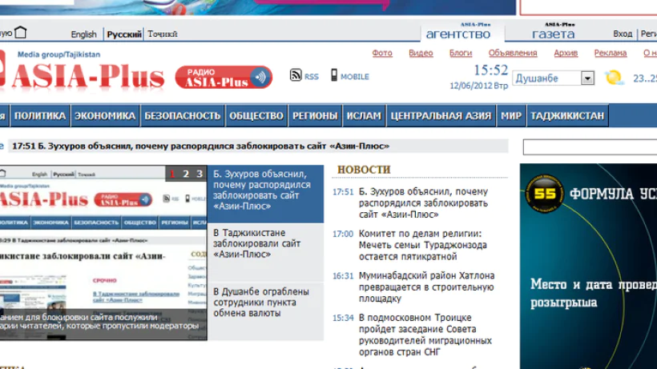Click into the search input field
The height and width of the screenshot is (369, 657).
click(590, 146)
